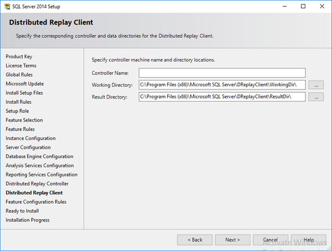Select the Global Rules step
332x251 pixels.
click(19, 75)
